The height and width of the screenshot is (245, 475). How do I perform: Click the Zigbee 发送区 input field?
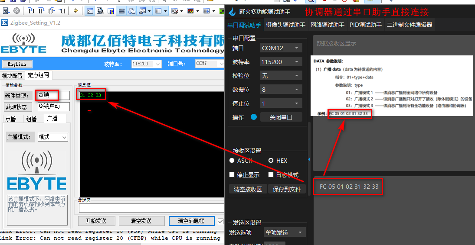point(151,208)
